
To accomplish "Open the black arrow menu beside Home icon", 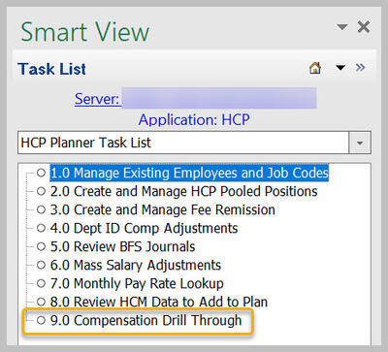I will pyautogui.click(x=340, y=68).
